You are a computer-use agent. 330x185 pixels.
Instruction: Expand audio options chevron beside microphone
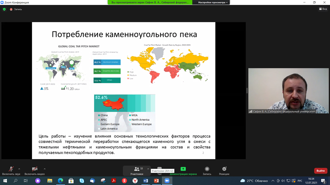tap(19, 169)
